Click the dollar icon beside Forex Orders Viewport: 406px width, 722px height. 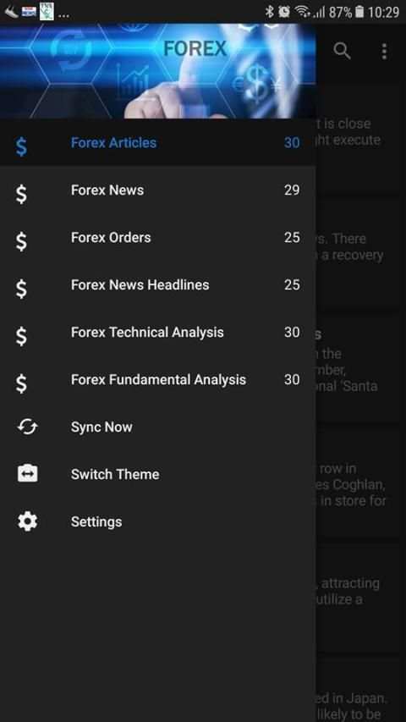point(21,241)
